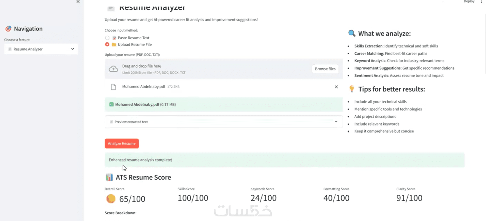Screen dimensions: 486x221
Task: Click the chevron on Preview extracted text
Action: (x=336, y=122)
